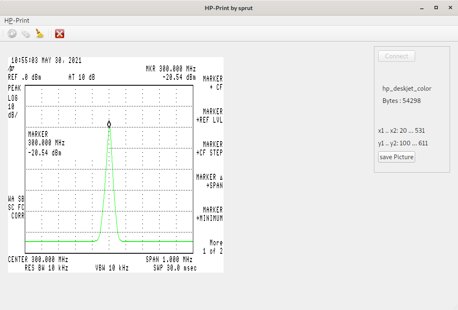Viewport: 458px width, 310px height.
Task: Click the toolbar drag handle
Action: (3, 34)
